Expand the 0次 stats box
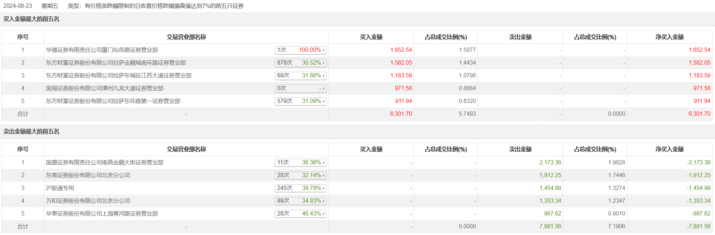 tap(300, 88)
